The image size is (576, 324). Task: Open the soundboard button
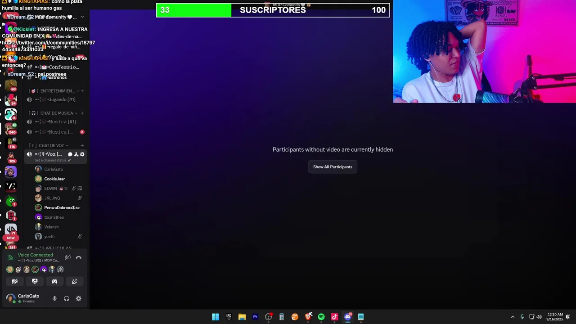pos(75,281)
